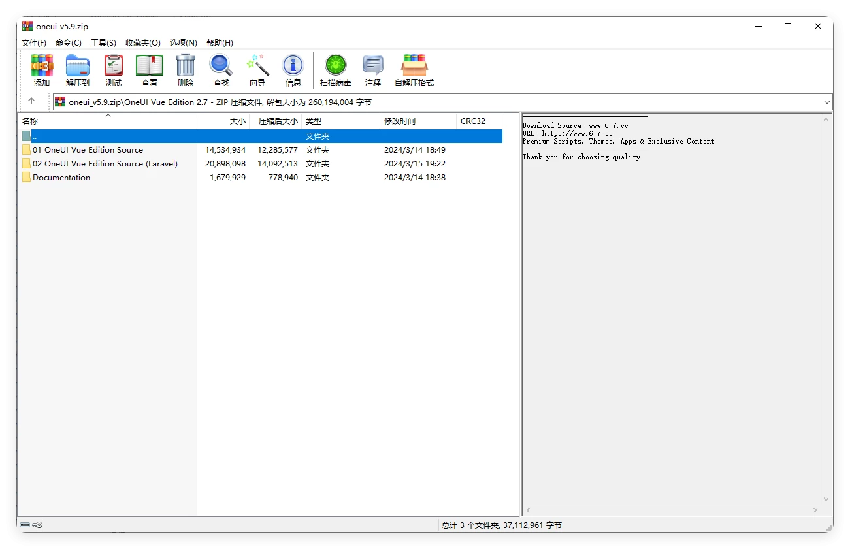
Task: Click the 添加 (Add) toolbar icon
Action: pyautogui.click(x=42, y=70)
